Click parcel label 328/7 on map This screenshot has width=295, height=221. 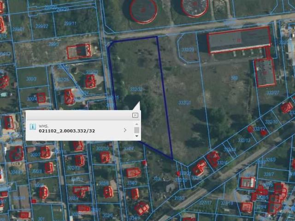click(269, 174)
